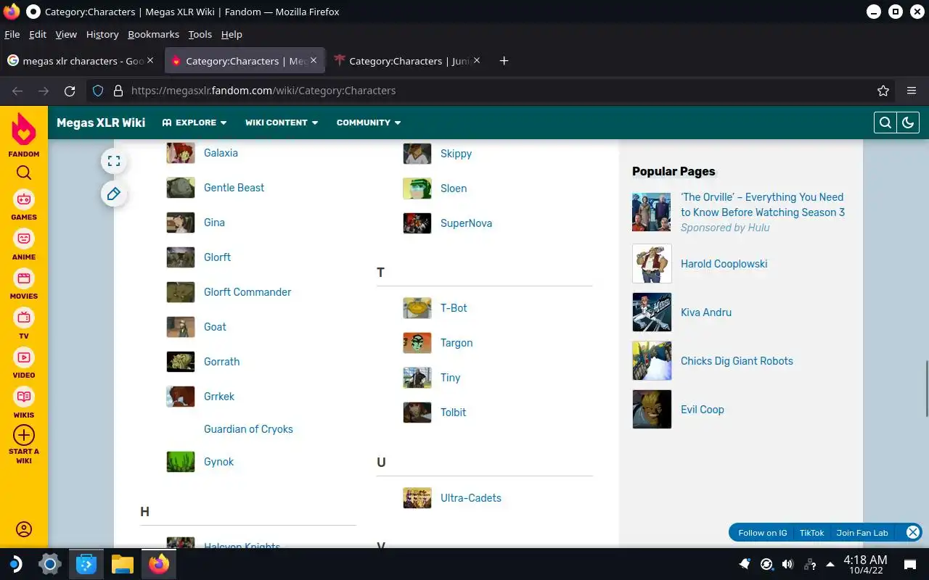Open Harold Cooplowski popular page link
The height and width of the screenshot is (580, 929).
[x=724, y=264]
